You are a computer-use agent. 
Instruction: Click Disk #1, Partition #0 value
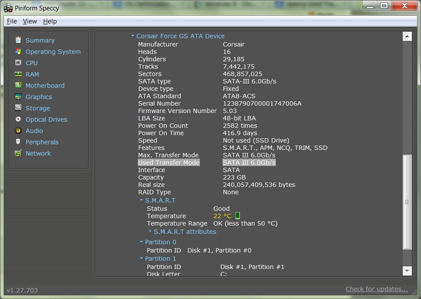(219, 250)
